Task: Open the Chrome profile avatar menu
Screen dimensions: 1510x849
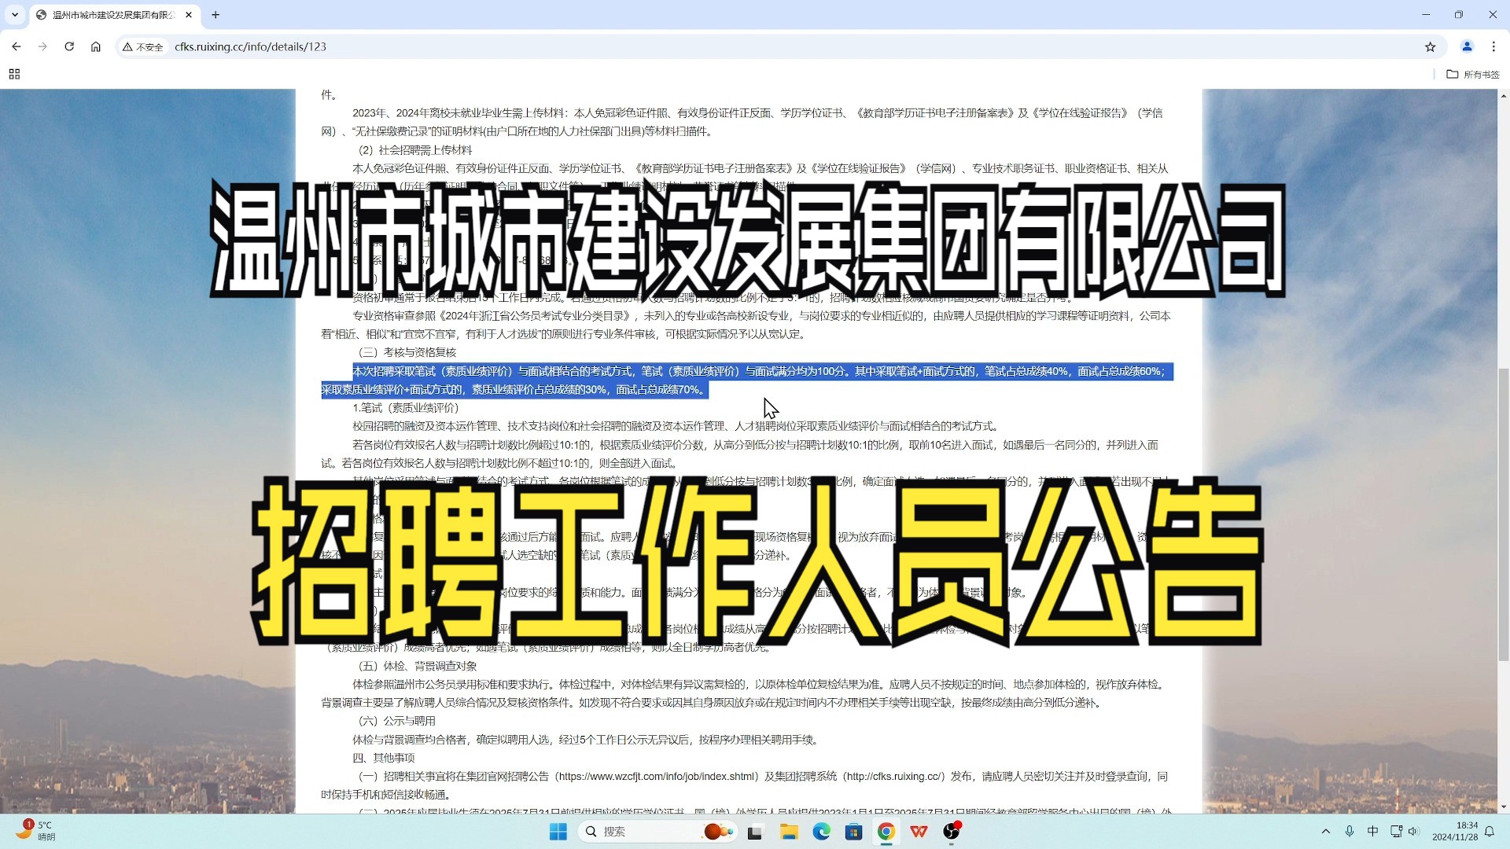Action: coord(1467,46)
